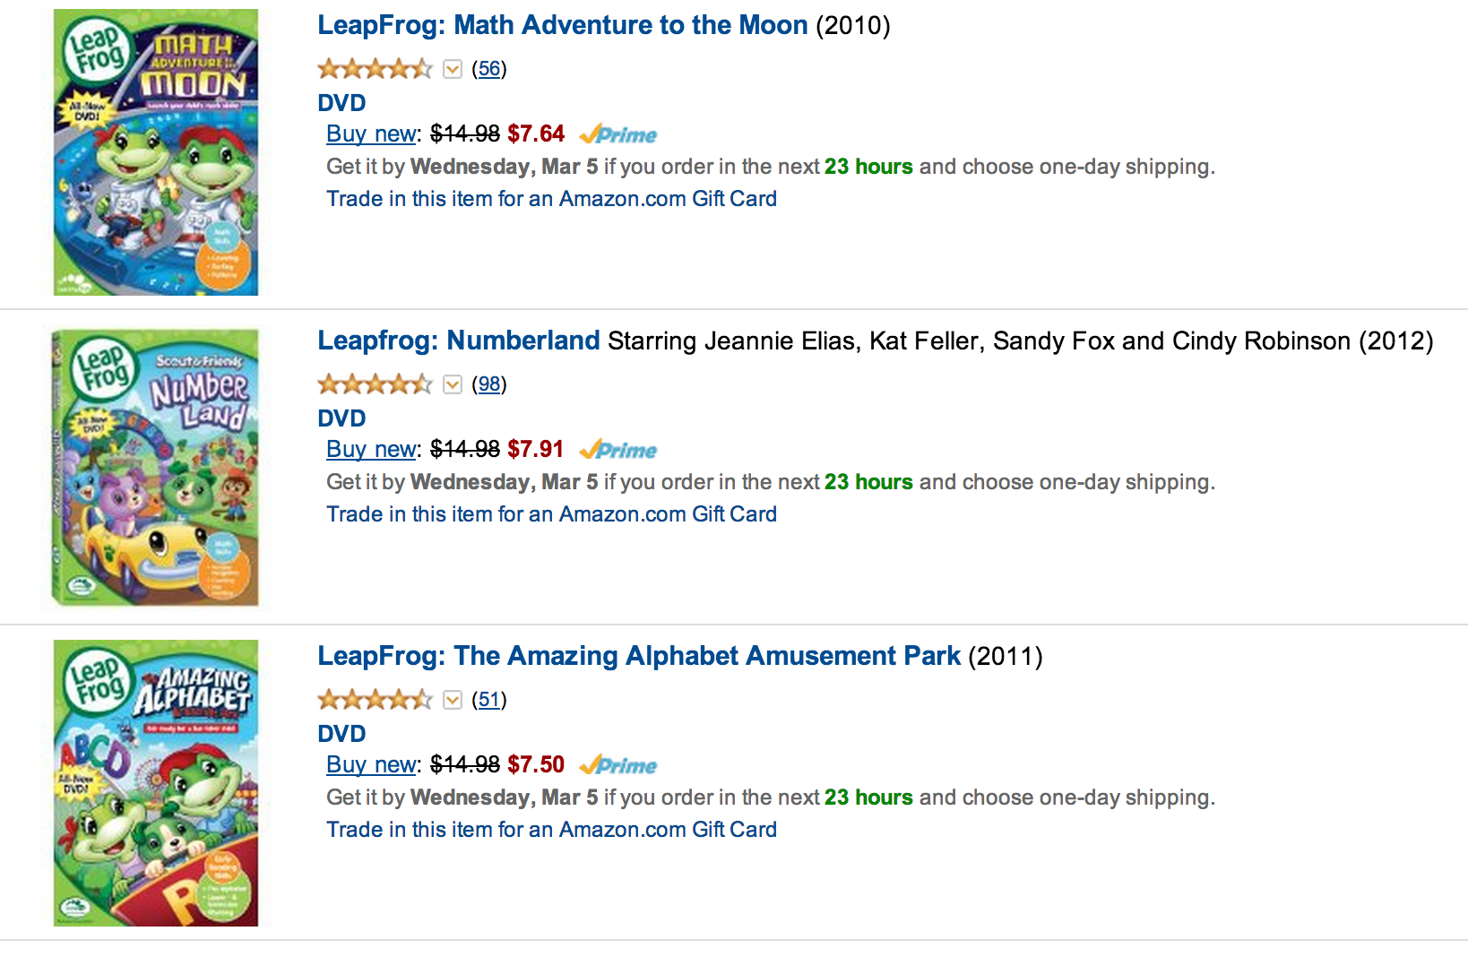View the 98 customer reviews for Numberland
Viewport: 1468px width, 957px height.
pos(489,384)
